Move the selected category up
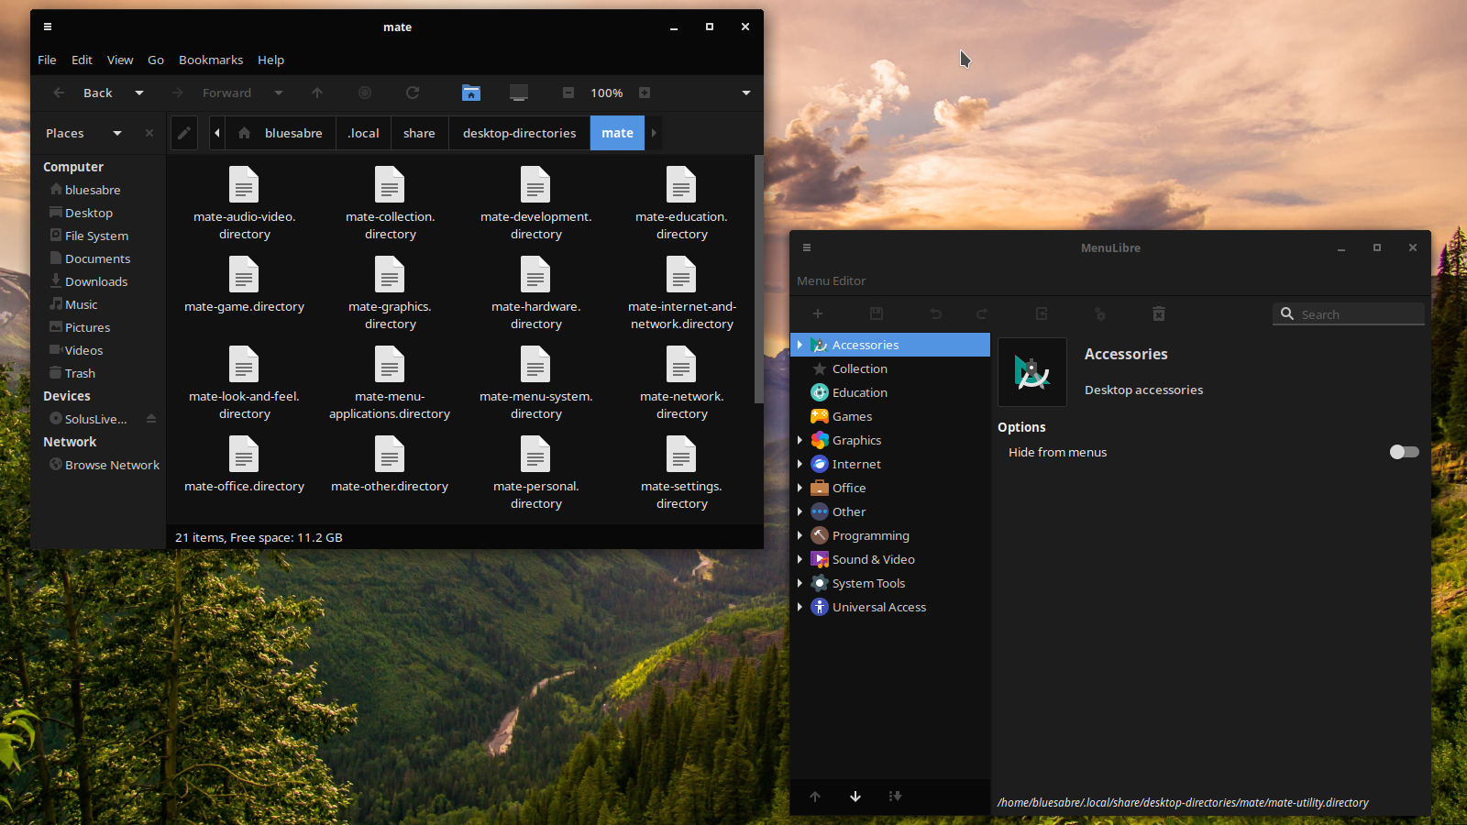Viewport: 1467px width, 825px height. click(814, 797)
